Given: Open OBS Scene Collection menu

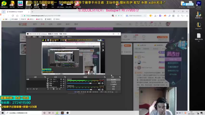Looking at the screenshot, I should pyautogui.click(x=56, y=37).
